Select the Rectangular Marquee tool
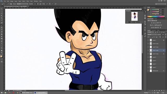Image resolution: width=167 pixels, height=94 pixels. click(x=2, y=11)
